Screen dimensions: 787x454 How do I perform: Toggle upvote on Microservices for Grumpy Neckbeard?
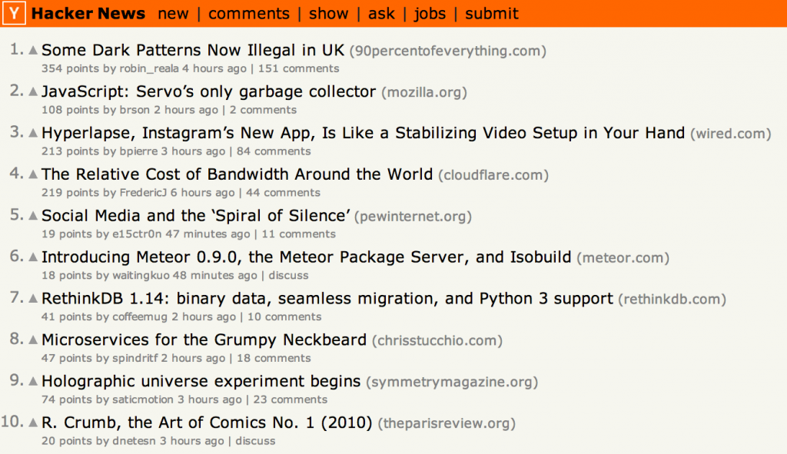click(x=32, y=339)
